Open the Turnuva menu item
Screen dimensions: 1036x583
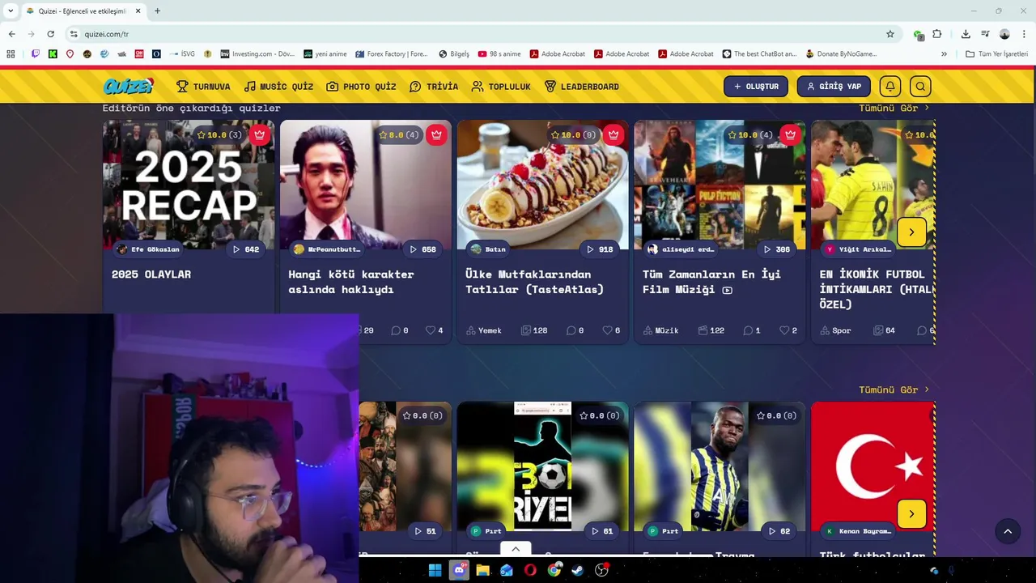203,87
